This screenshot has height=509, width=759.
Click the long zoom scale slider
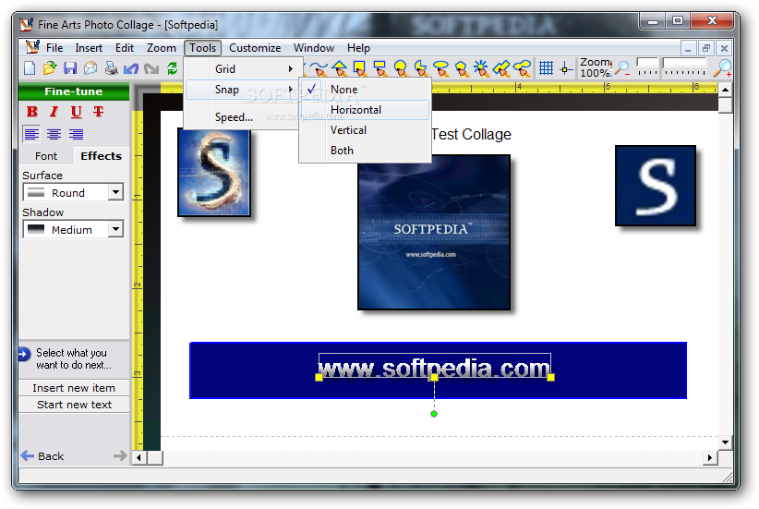[x=684, y=67]
